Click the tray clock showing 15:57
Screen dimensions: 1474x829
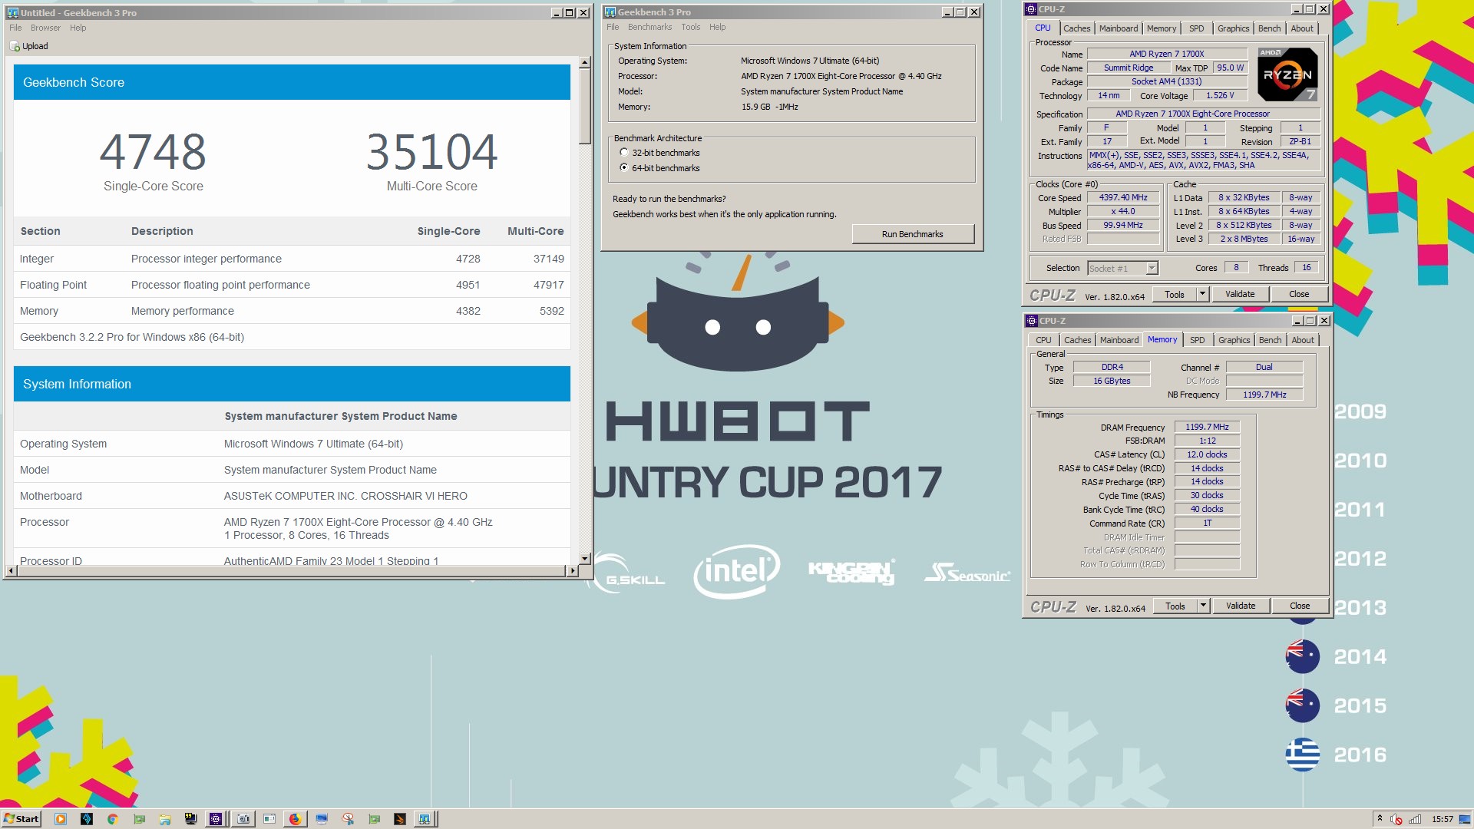tap(1443, 819)
